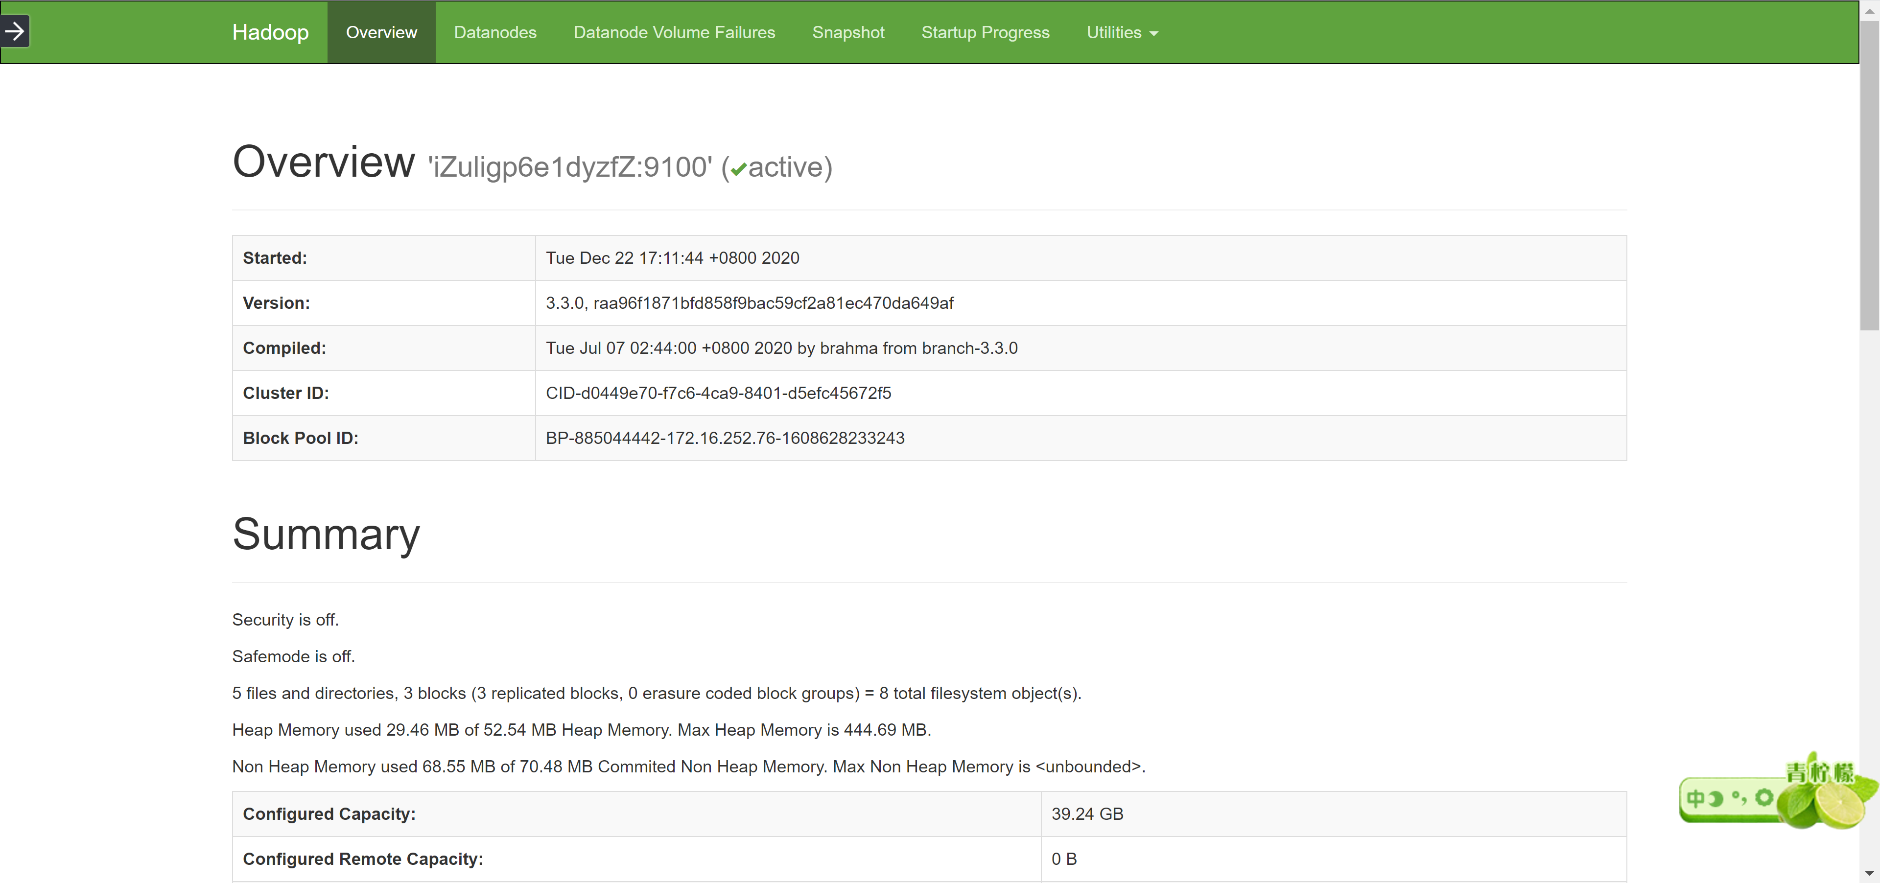Click the Hadoop brand link
1880x883 pixels.
point(270,32)
